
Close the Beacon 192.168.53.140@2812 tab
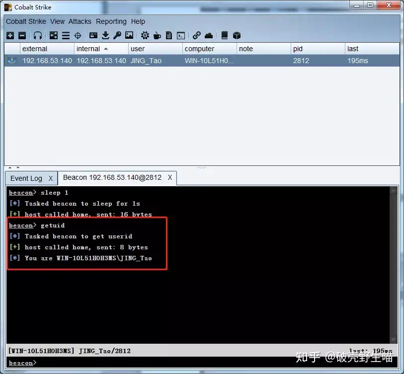pyautogui.click(x=170, y=177)
